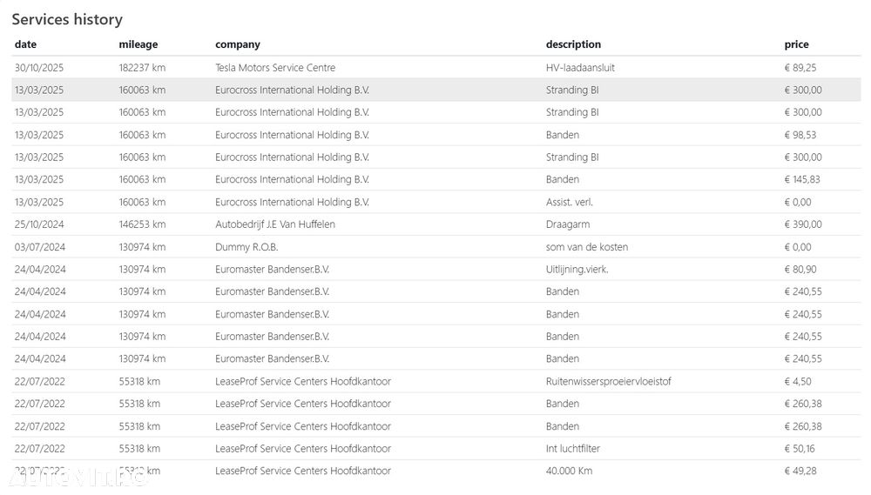The width and height of the screenshot is (871, 495).
Task: Click the price column header
Action: [796, 44]
